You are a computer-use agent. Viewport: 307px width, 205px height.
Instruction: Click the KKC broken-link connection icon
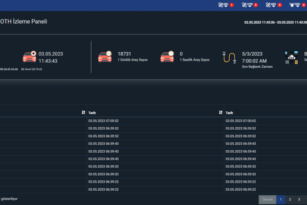[x=221, y=5]
